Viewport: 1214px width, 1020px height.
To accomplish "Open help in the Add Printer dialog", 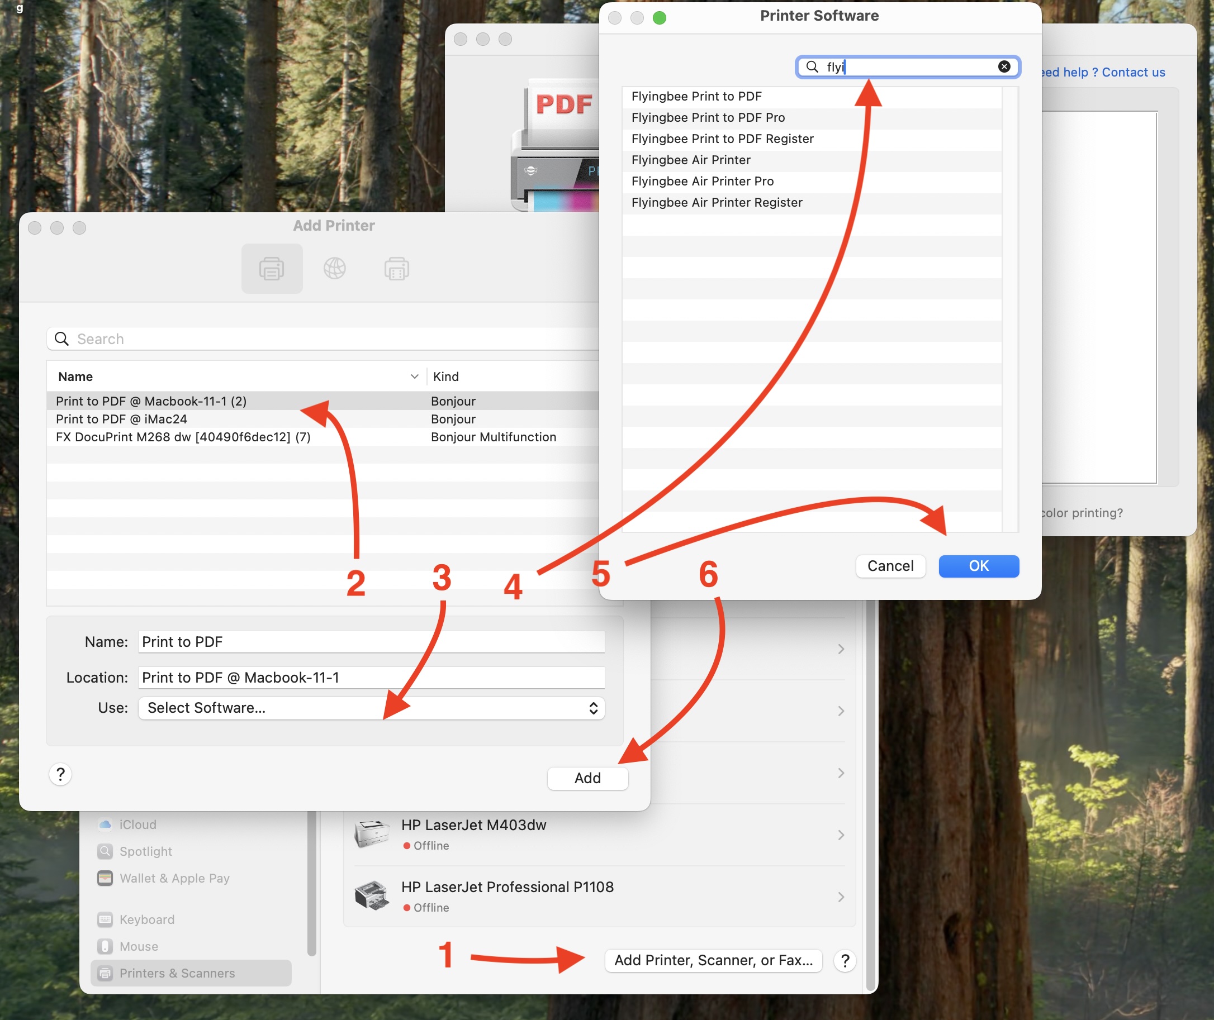I will 60,774.
